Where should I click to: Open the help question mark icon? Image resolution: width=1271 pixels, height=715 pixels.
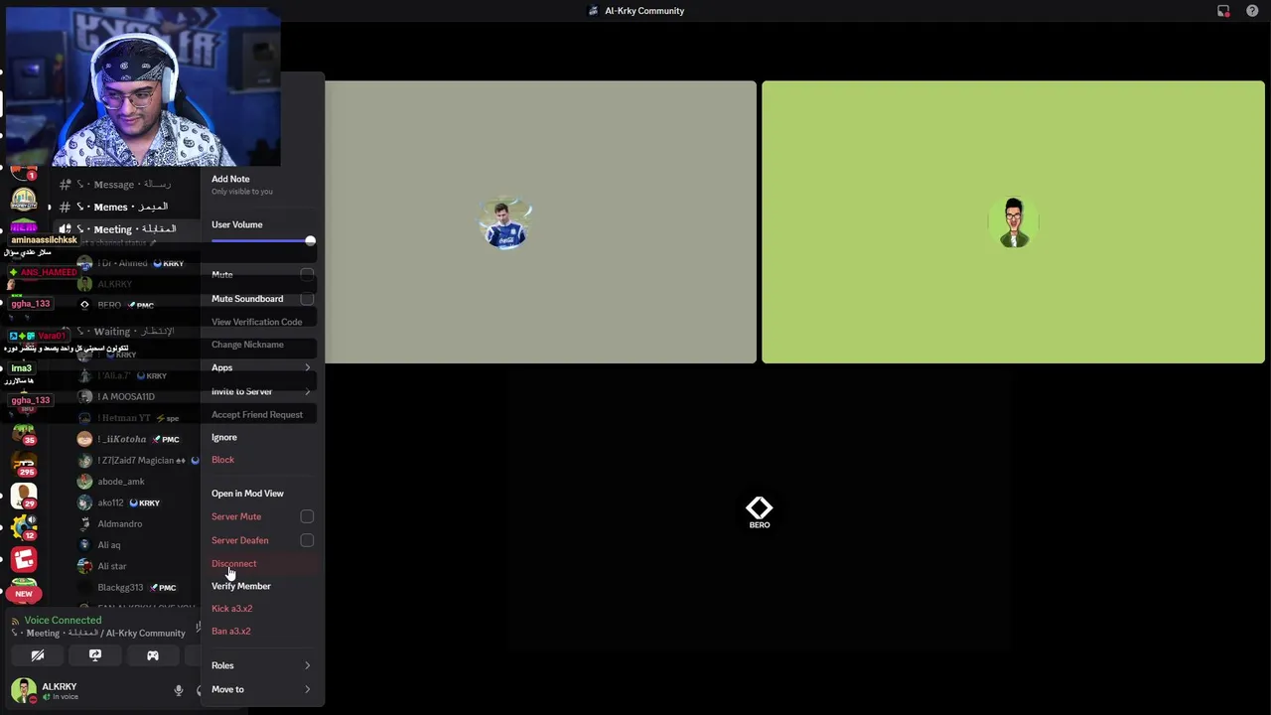click(x=1252, y=11)
